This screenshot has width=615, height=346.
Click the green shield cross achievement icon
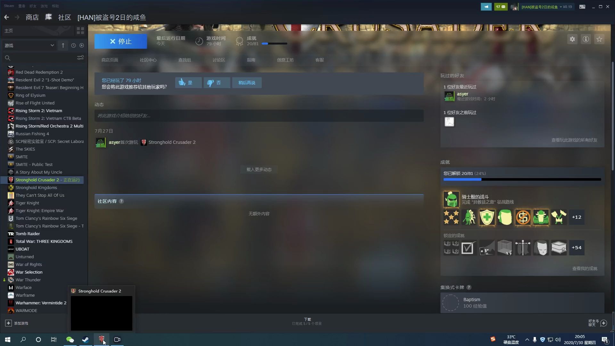(x=487, y=217)
